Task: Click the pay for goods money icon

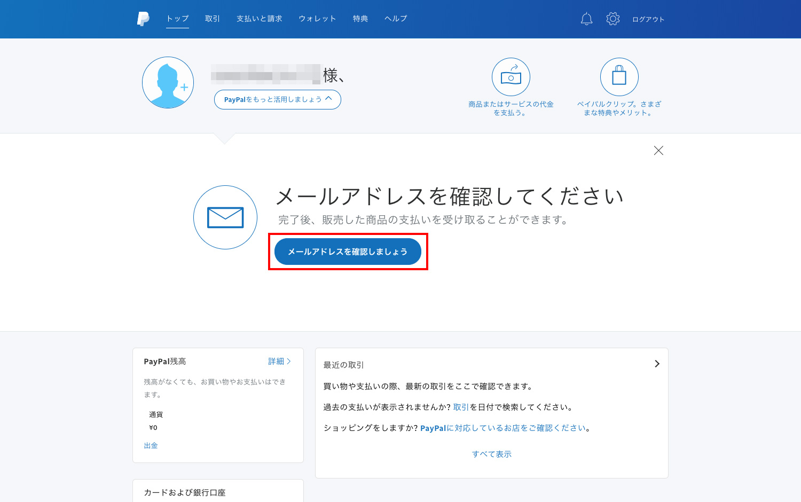Action: pos(511,77)
